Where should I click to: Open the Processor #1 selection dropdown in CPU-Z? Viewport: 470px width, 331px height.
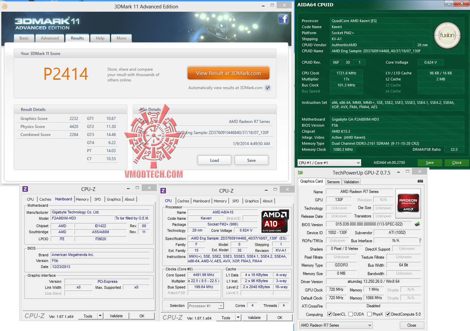click(x=206, y=306)
